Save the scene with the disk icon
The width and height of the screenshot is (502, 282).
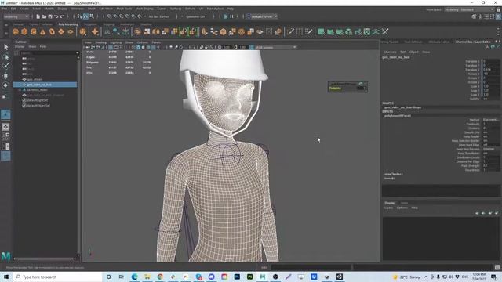pyautogui.click(x=50, y=16)
